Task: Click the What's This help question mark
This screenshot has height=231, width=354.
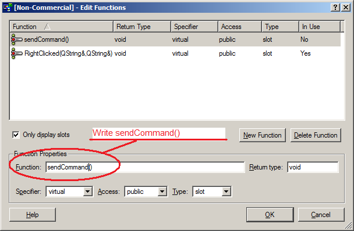Action: pos(335,8)
